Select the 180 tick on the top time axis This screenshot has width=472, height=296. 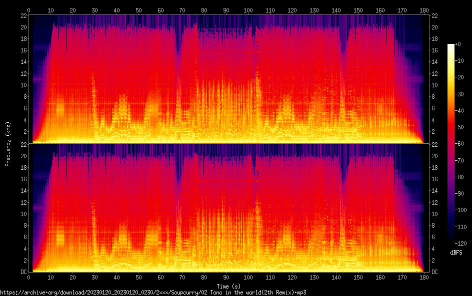[423, 10]
